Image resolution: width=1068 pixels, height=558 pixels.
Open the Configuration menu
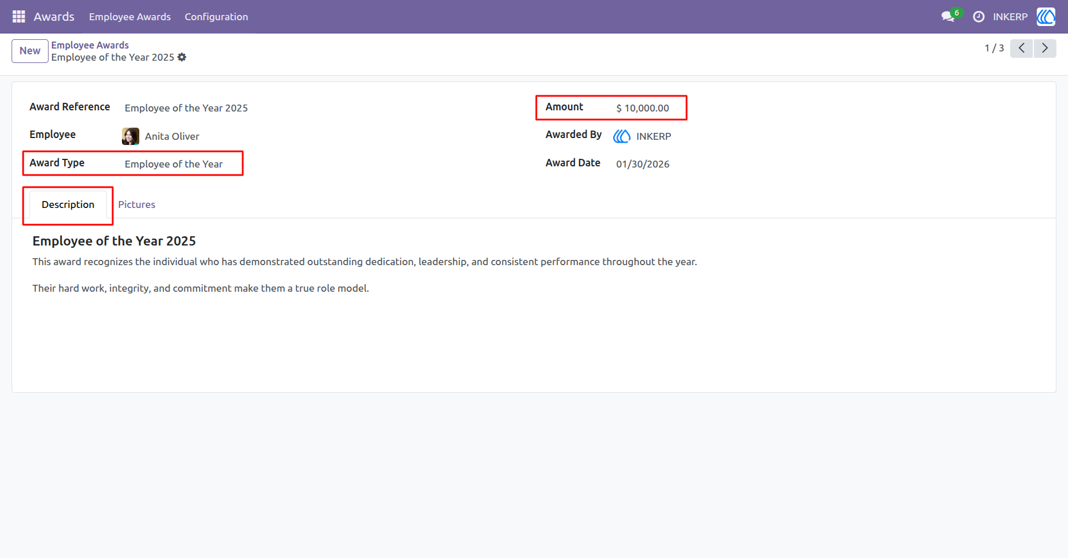point(216,17)
